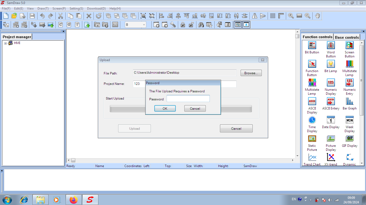Open a project with the folder icon
This screenshot has height=205, width=366.
[x=14, y=16]
